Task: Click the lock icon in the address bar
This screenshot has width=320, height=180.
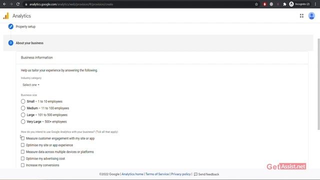Action: tap(26, 4)
